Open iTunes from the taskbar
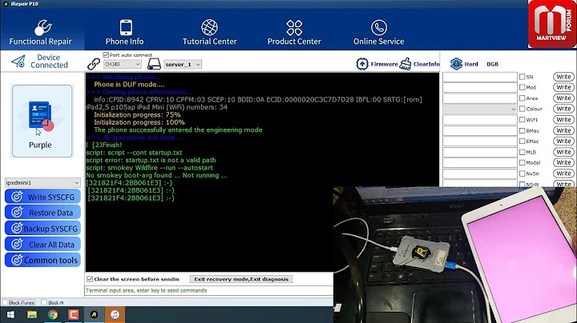577x323 pixels. 115,314
